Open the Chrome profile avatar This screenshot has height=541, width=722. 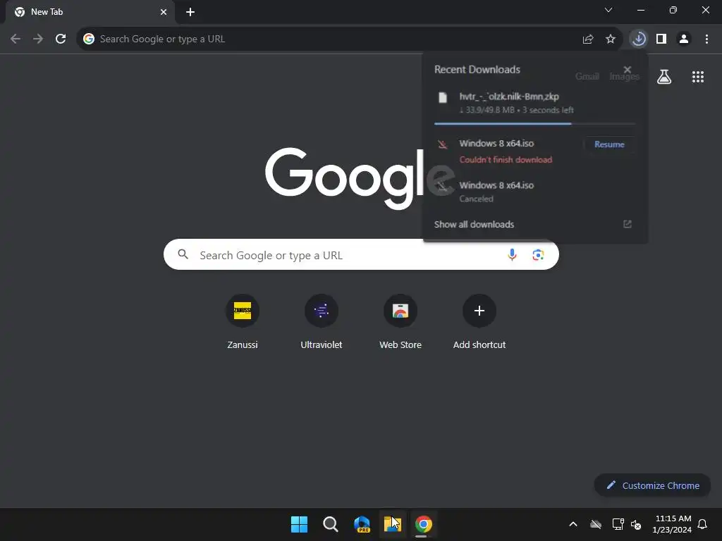point(684,39)
